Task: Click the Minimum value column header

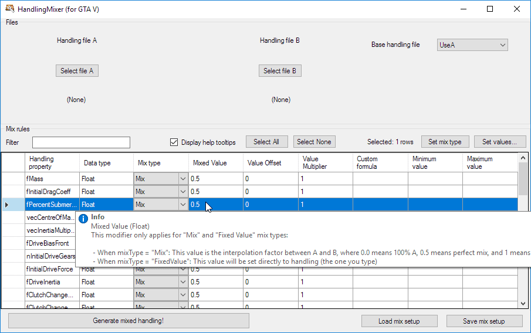Action: 435,162
